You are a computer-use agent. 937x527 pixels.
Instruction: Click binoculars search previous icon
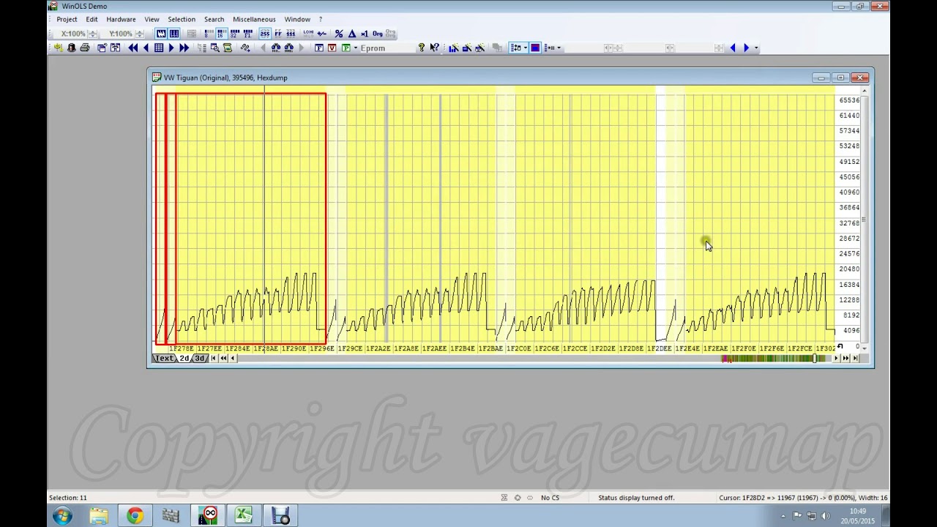275,48
